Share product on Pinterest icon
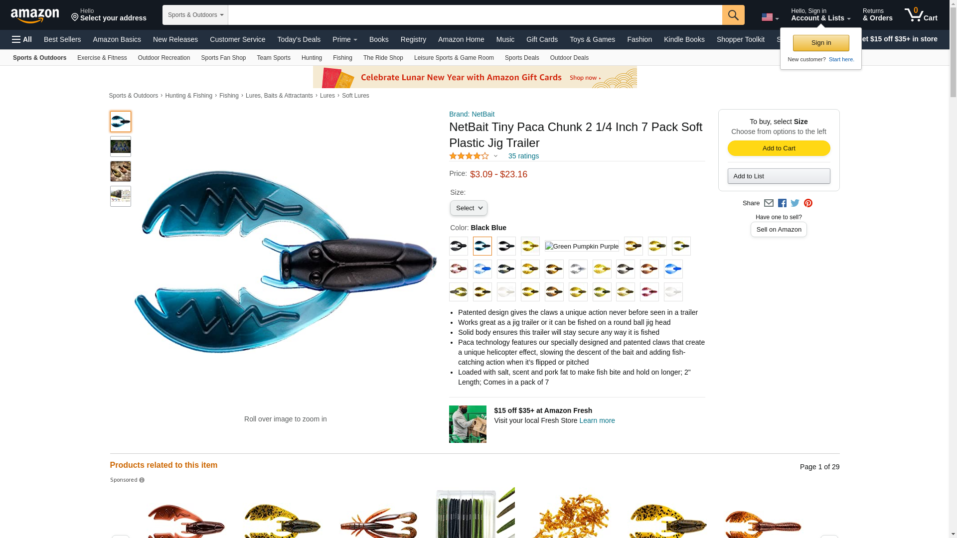This screenshot has width=957, height=538. (808, 203)
